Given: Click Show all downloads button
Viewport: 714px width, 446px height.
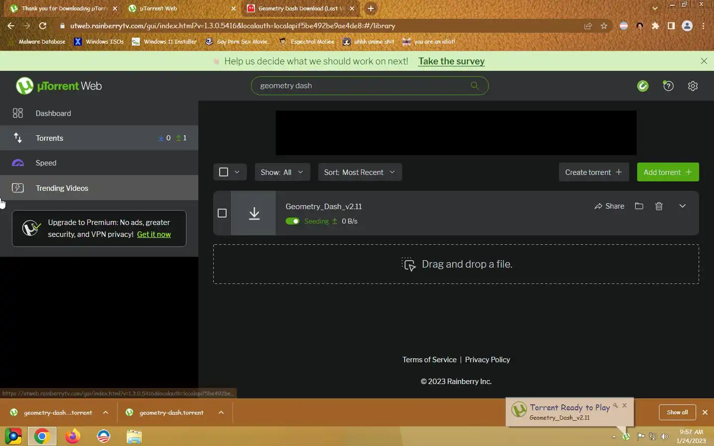Looking at the screenshot, I should point(677,412).
